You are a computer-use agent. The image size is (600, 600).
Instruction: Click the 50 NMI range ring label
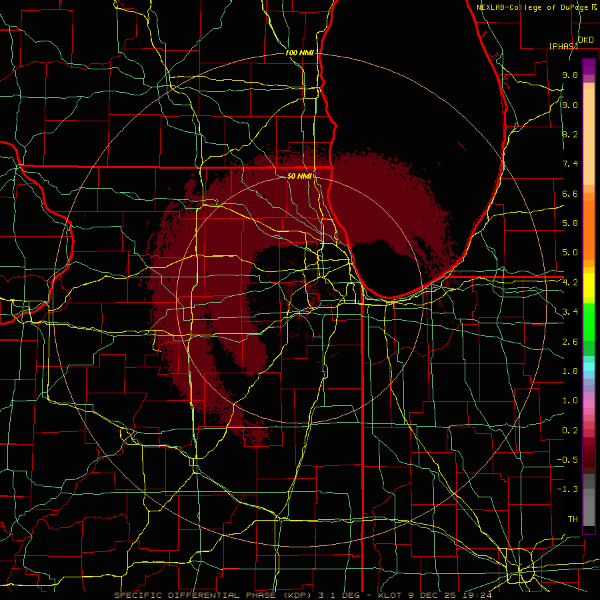299,176
